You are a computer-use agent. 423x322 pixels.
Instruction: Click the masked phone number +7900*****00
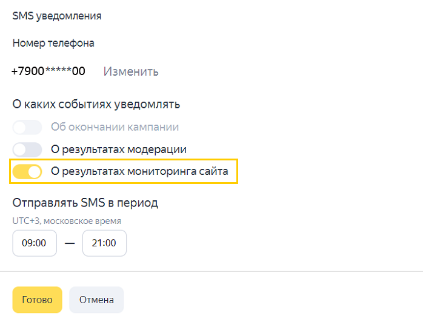tap(48, 71)
